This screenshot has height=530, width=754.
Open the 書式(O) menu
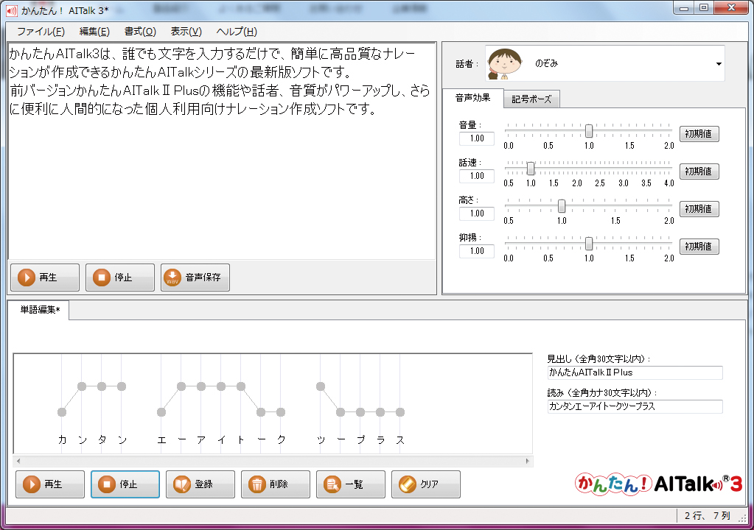140,32
